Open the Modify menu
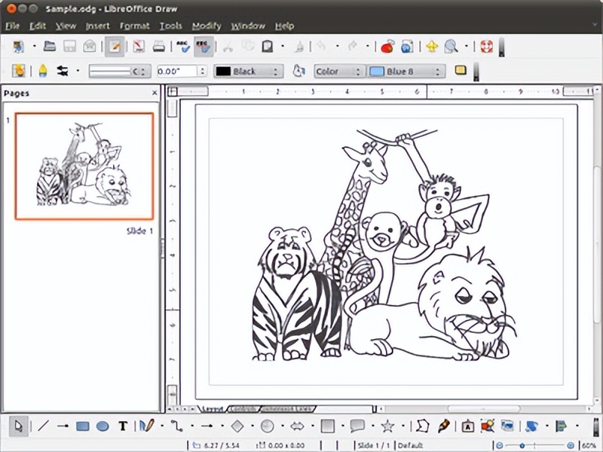This screenshot has width=603, height=452. pos(207,25)
